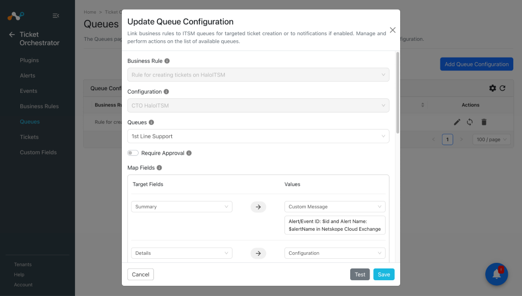Image resolution: width=522 pixels, height=296 pixels.
Task: Open table settings gear icon
Action: [492, 88]
